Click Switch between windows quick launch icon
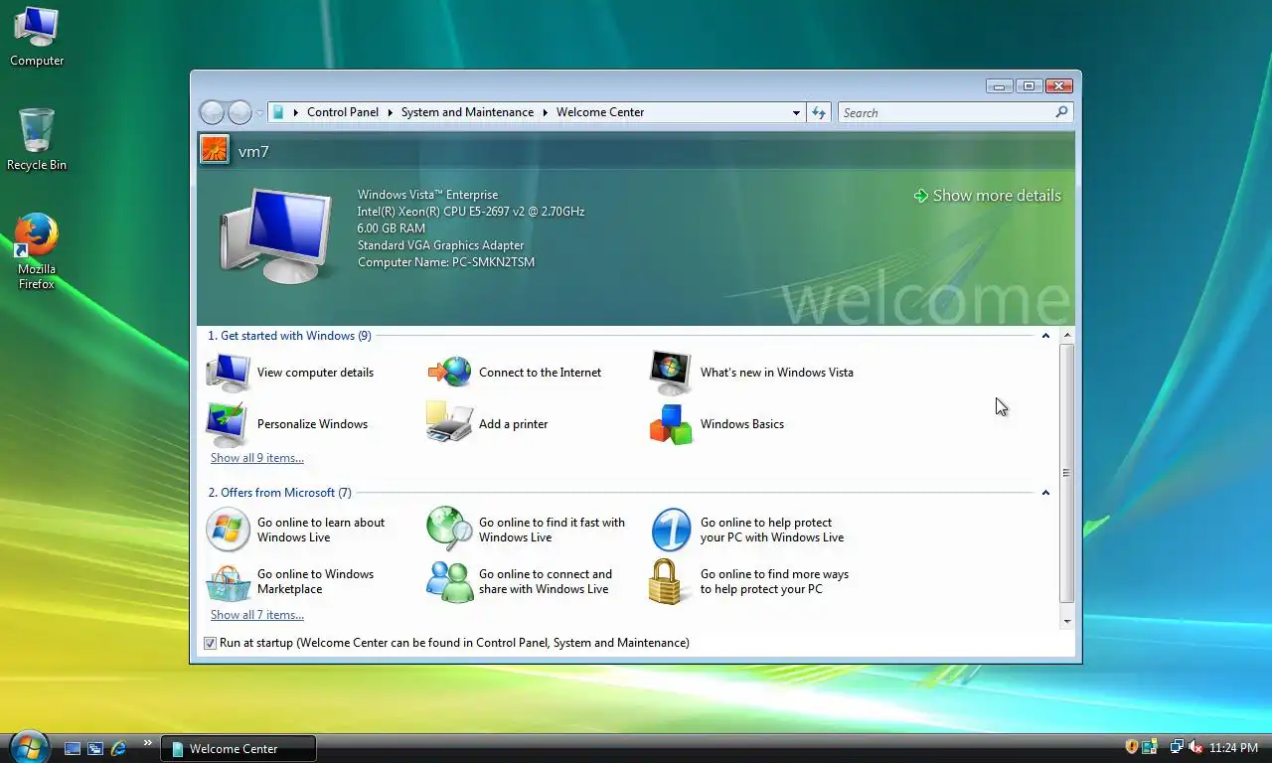This screenshot has width=1272, height=763. [x=95, y=748]
